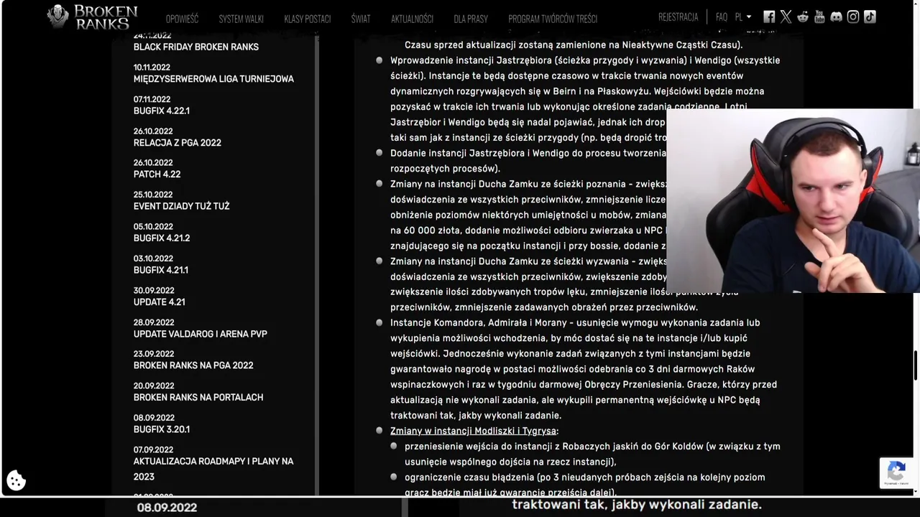Open BROKEN RANKS NA PGA 2022 entry

(193, 365)
